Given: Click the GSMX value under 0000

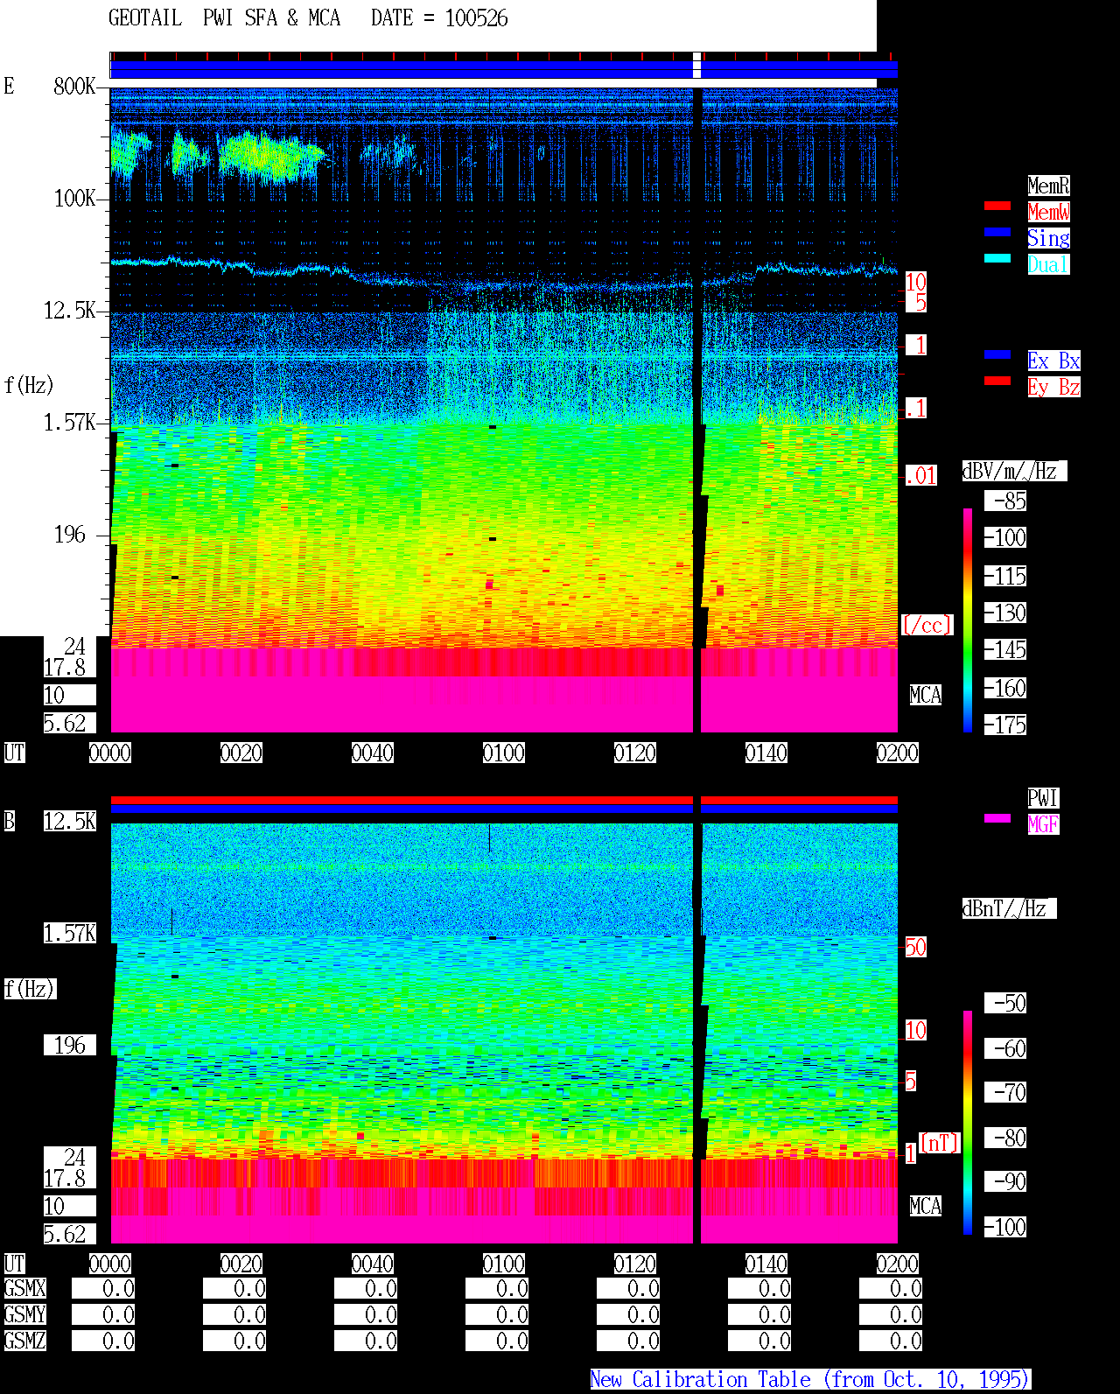Looking at the screenshot, I should click(x=103, y=1288).
